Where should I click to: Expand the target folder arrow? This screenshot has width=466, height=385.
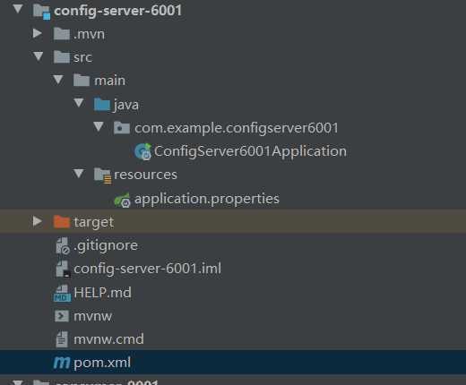[x=38, y=221]
